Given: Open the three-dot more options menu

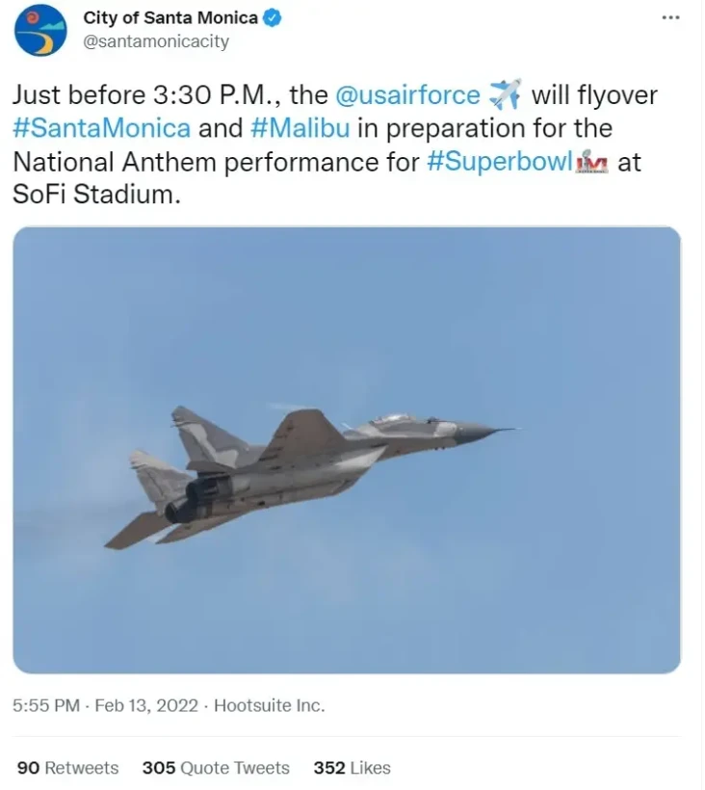Looking at the screenshot, I should point(670,17).
